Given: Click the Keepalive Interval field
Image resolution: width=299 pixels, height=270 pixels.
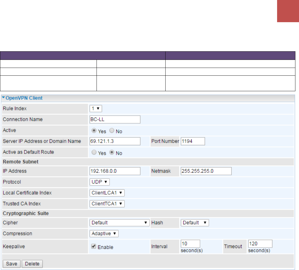Looking at the screenshot, I should [190, 244].
